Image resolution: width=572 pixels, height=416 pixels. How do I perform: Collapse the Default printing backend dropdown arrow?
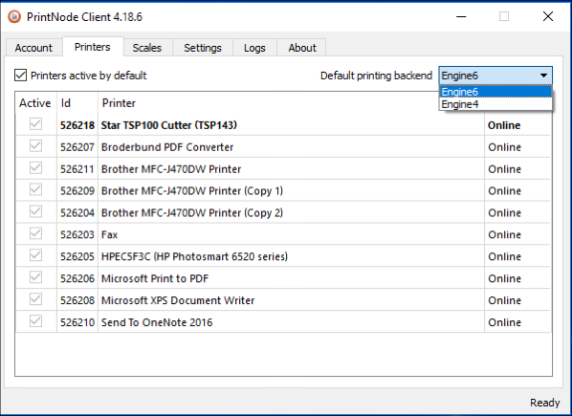tap(543, 76)
